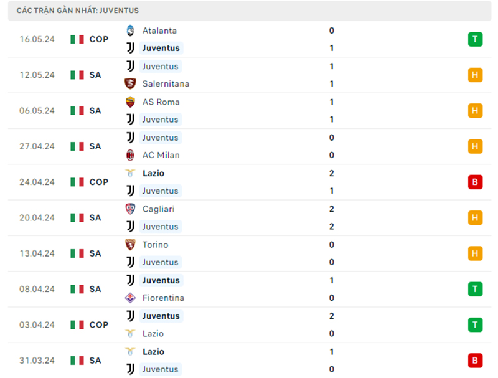Click the score 2 beside Lazio

331,173
